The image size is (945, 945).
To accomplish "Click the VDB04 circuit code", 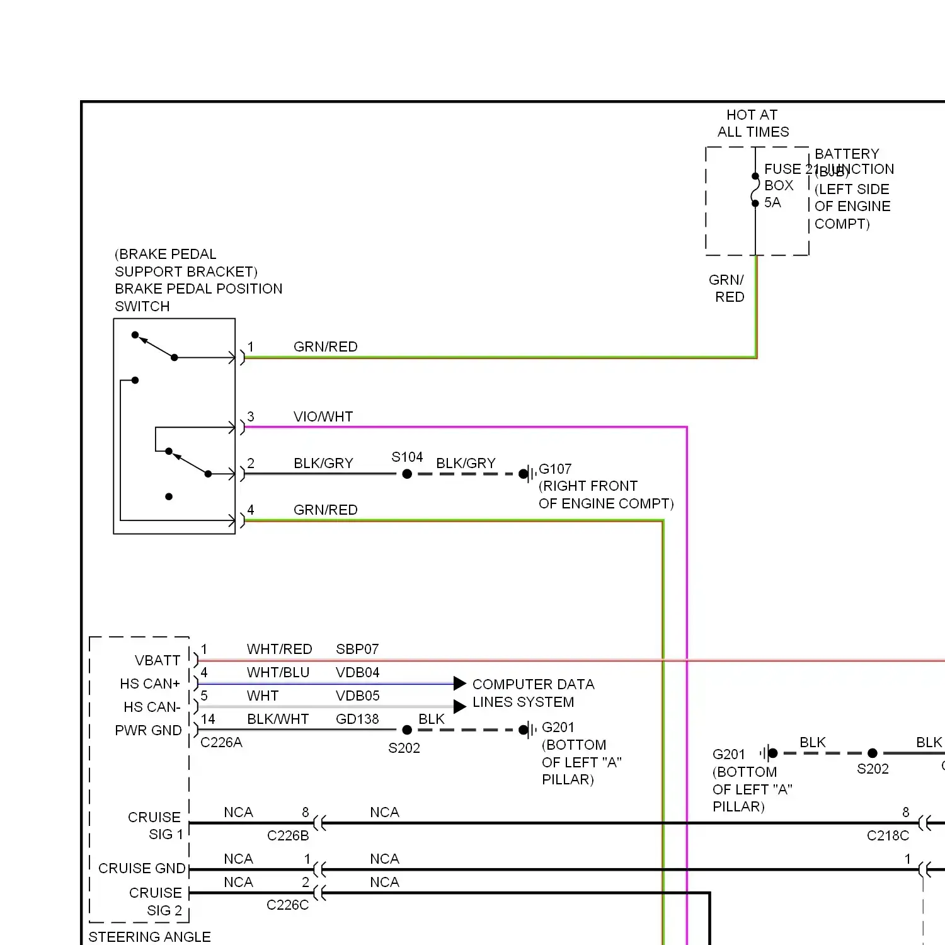I will pos(357,672).
